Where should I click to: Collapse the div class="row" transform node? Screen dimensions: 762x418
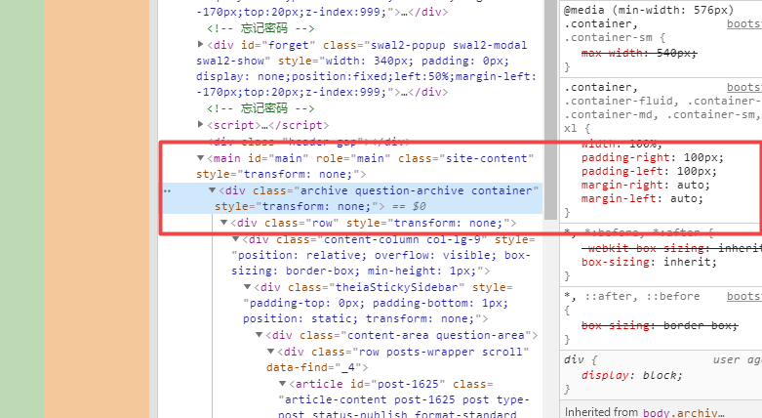[223, 223]
